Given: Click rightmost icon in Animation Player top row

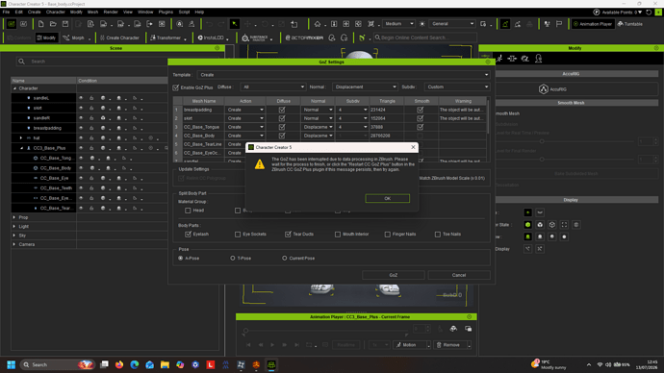Looking at the screenshot, I should (x=469, y=329).
